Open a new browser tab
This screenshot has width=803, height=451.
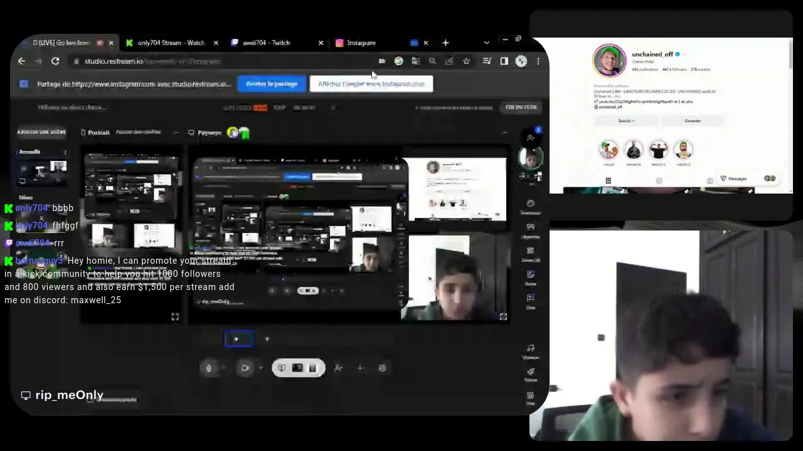(x=445, y=43)
